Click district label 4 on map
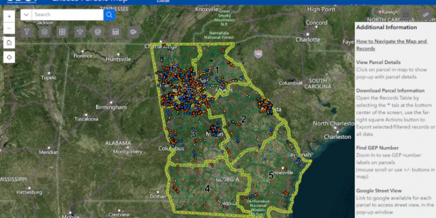 tap(208, 189)
